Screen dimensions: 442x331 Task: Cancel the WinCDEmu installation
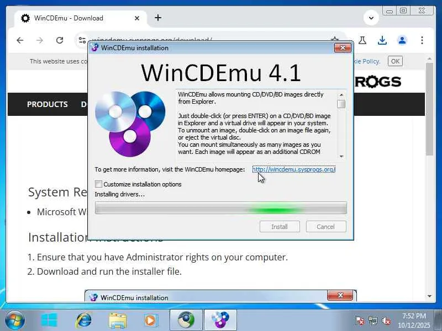coord(326,227)
